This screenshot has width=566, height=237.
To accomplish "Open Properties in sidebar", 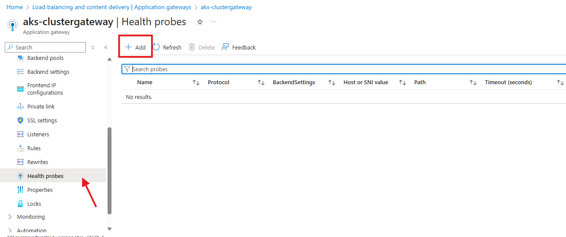I will click(x=40, y=190).
